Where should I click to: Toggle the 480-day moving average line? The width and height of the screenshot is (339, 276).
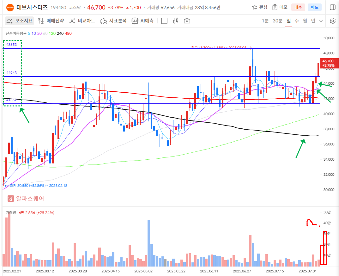(x=68, y=34)
